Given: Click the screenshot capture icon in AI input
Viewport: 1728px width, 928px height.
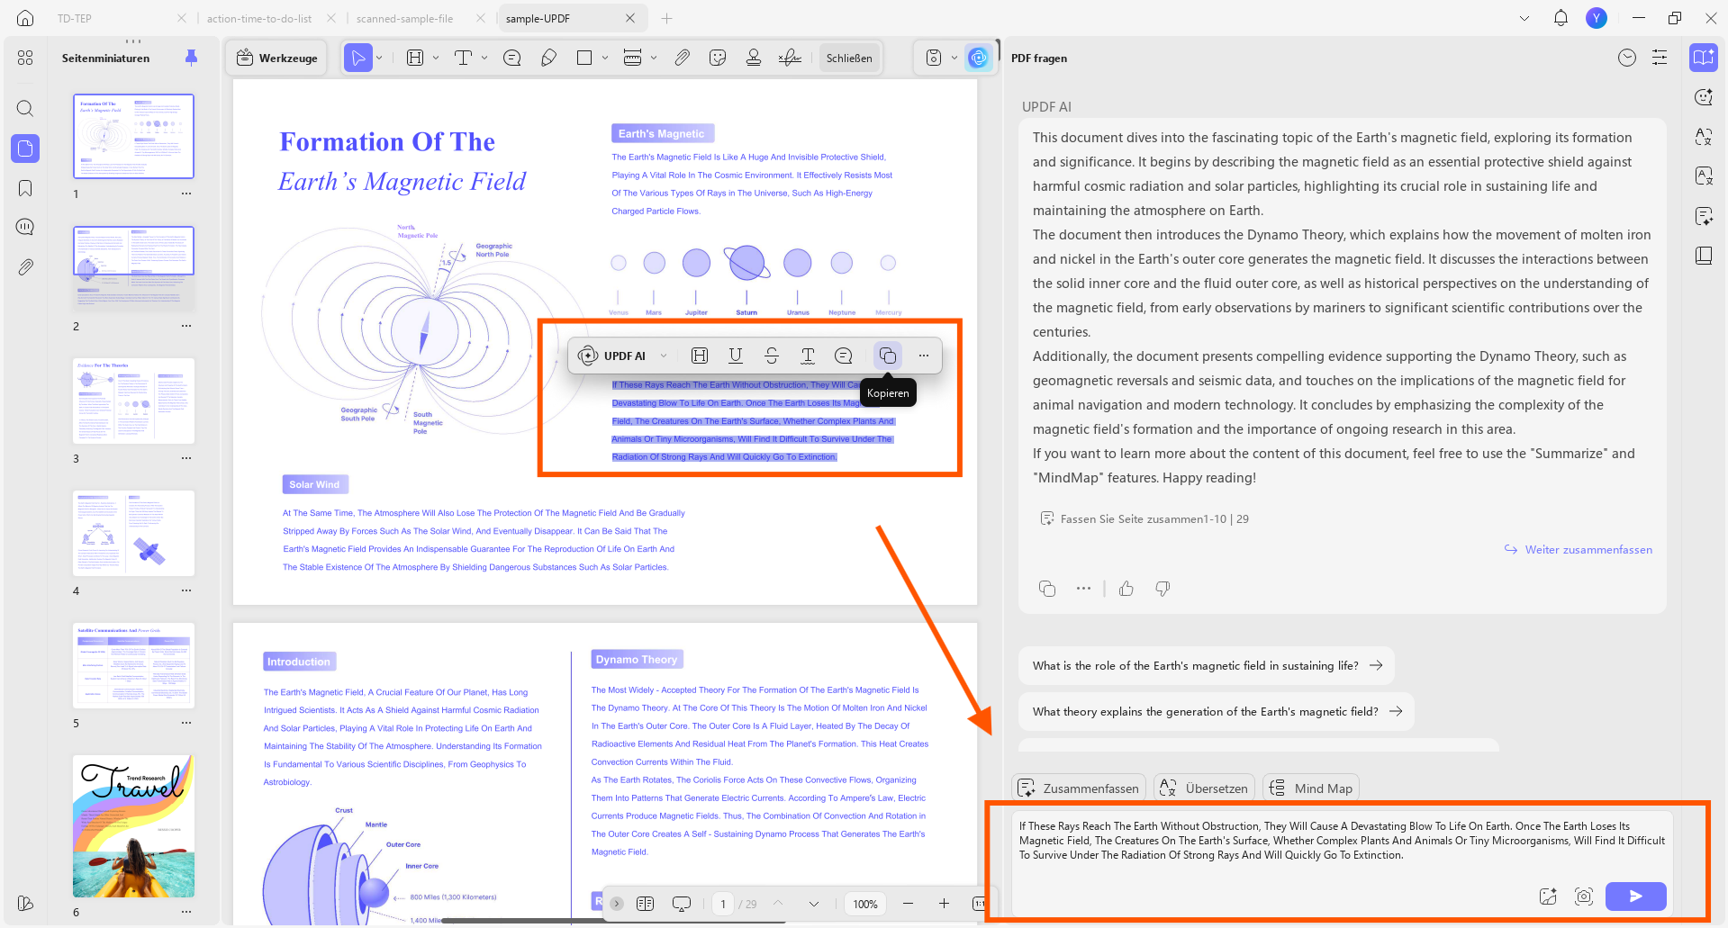Looking at the screenshot, I should click(x=1584, y=896).
